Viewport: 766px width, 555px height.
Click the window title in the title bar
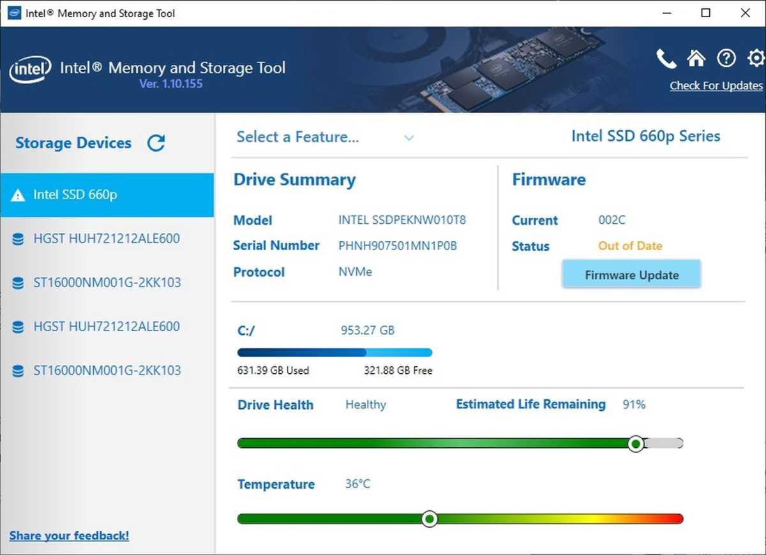(x=100, y=13)
